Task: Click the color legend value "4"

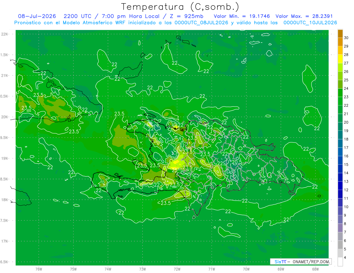Action: pyautogui.click(x=345, y=258)
